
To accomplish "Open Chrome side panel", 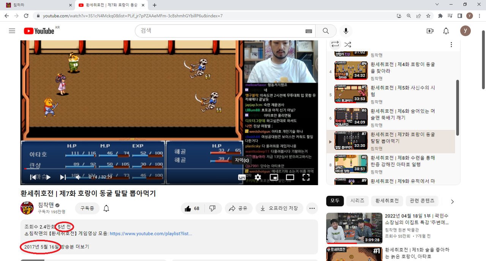I will coord(460,16).
